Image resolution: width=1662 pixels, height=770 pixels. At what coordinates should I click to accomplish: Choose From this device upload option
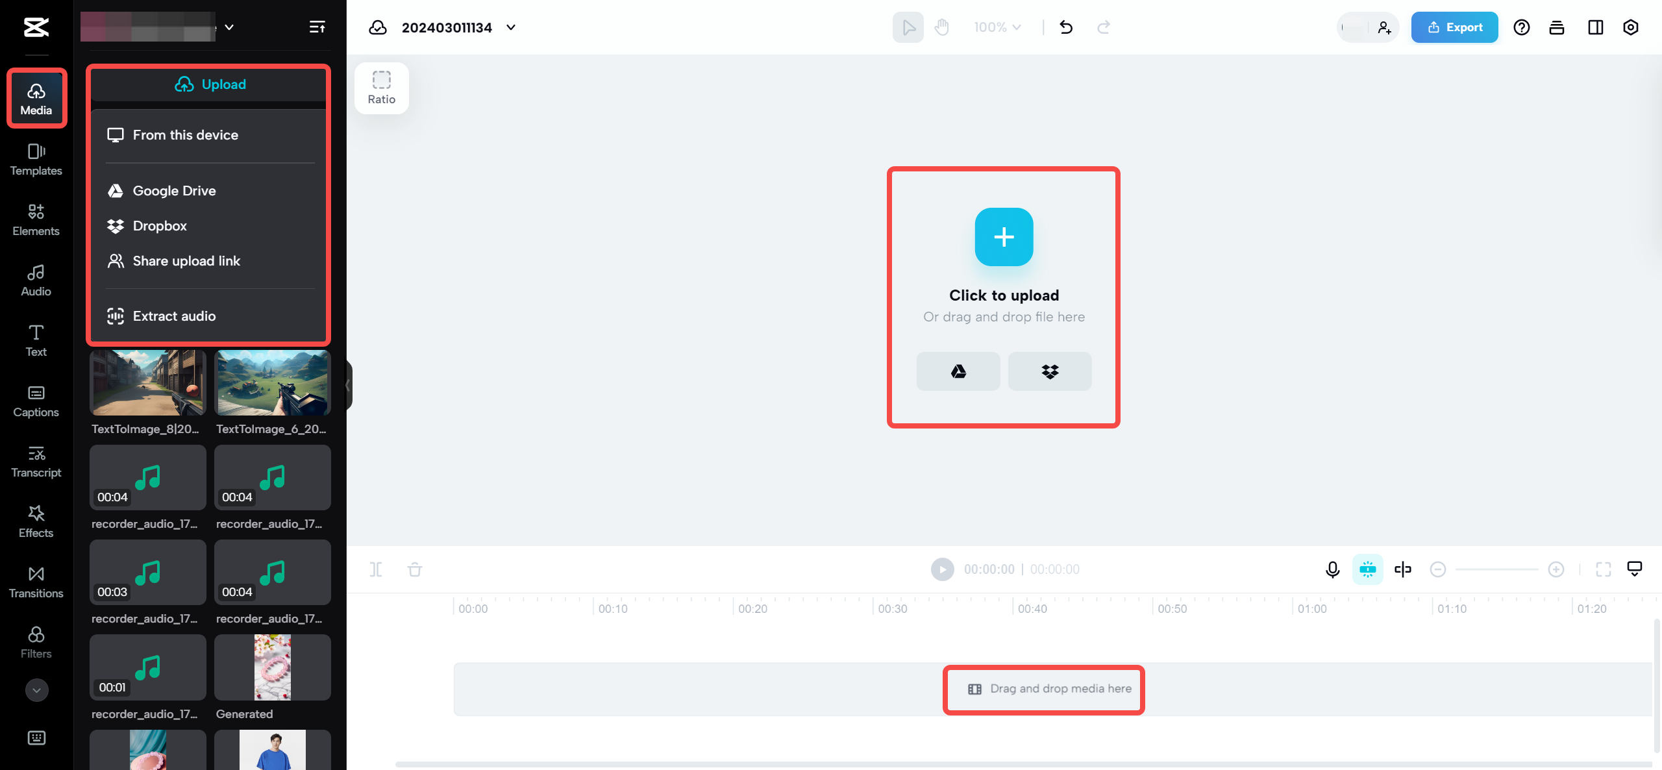pyautogui.click(x=185, y=135)
